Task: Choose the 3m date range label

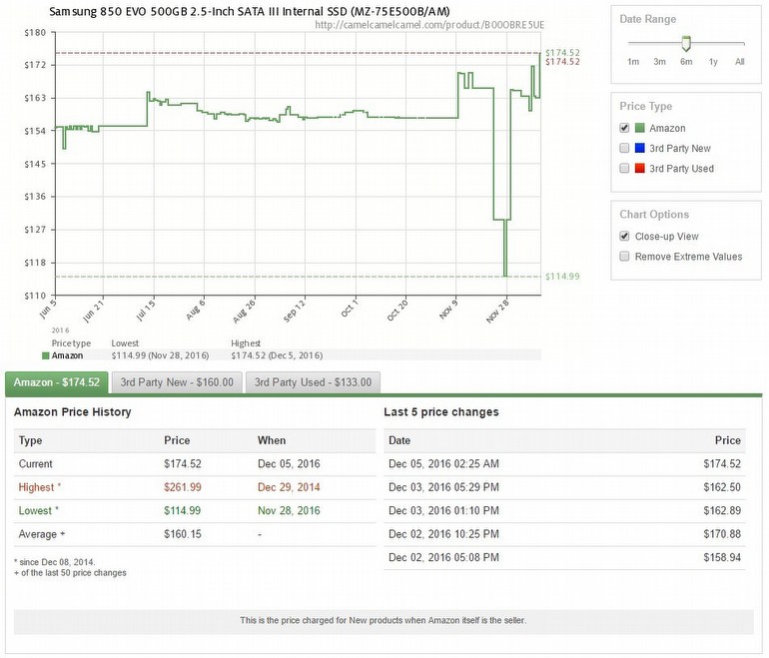Action: pos(659,62)
